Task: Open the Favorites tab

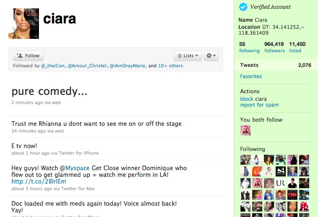Action: pos(251,77)
